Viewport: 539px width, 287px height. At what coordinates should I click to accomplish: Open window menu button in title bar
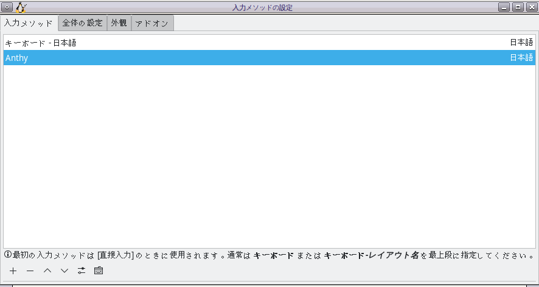[x=7, y=7]
